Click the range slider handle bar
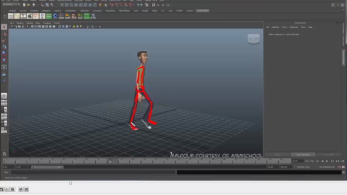The height and width of the screenshot is (195, 347). tap(47, 167)
